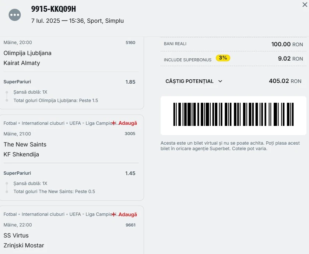Add SS Virtus match via Adaugă
The height and width of the screenshot is (254, 309).
click(128, 214)
